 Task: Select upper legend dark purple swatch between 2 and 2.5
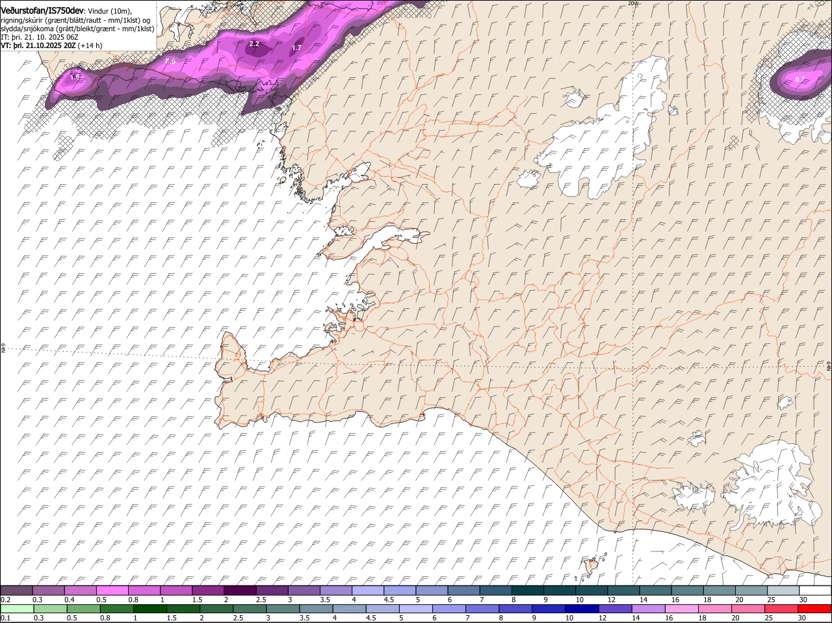click(240, 590)
